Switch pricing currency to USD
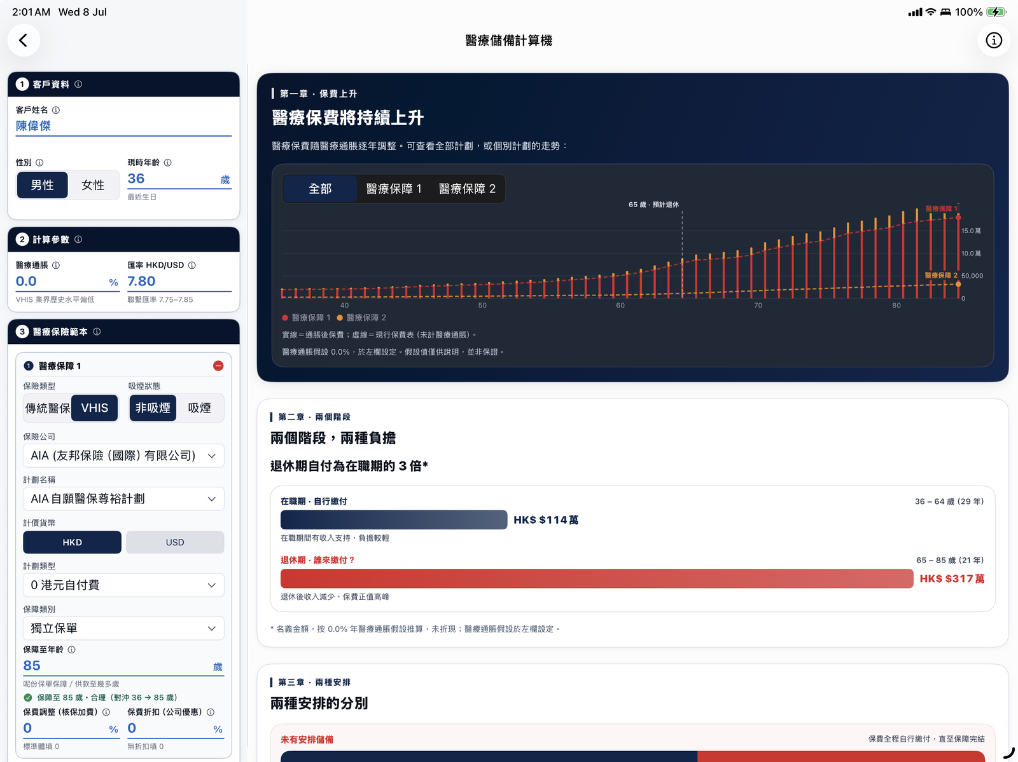This screenshot has height=762, width=1018. tap(175, 542)
